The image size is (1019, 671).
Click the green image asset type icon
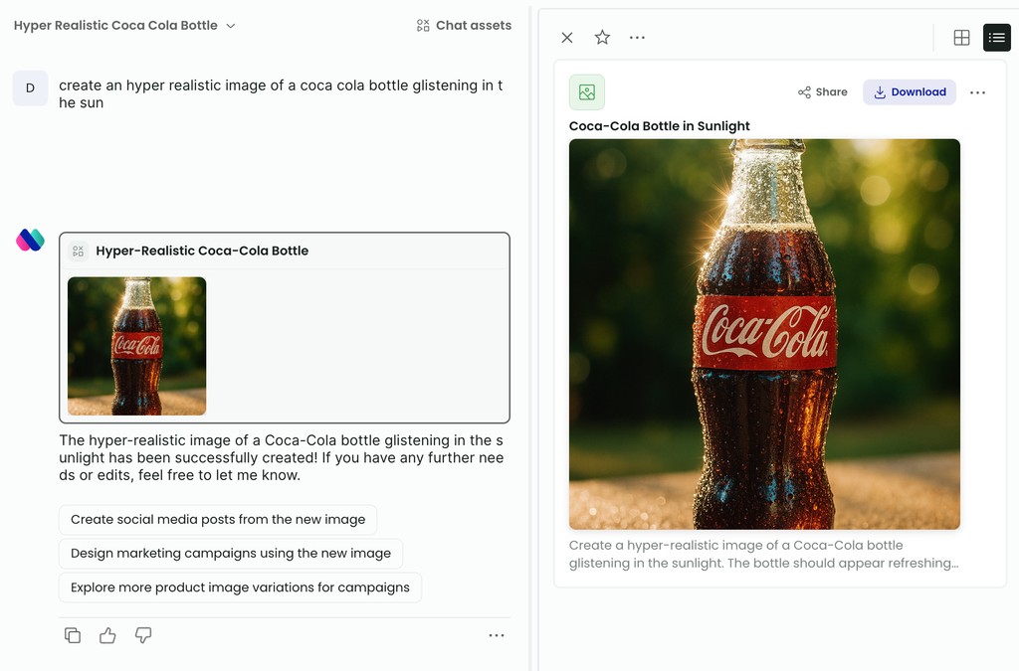tap(587, 92)
